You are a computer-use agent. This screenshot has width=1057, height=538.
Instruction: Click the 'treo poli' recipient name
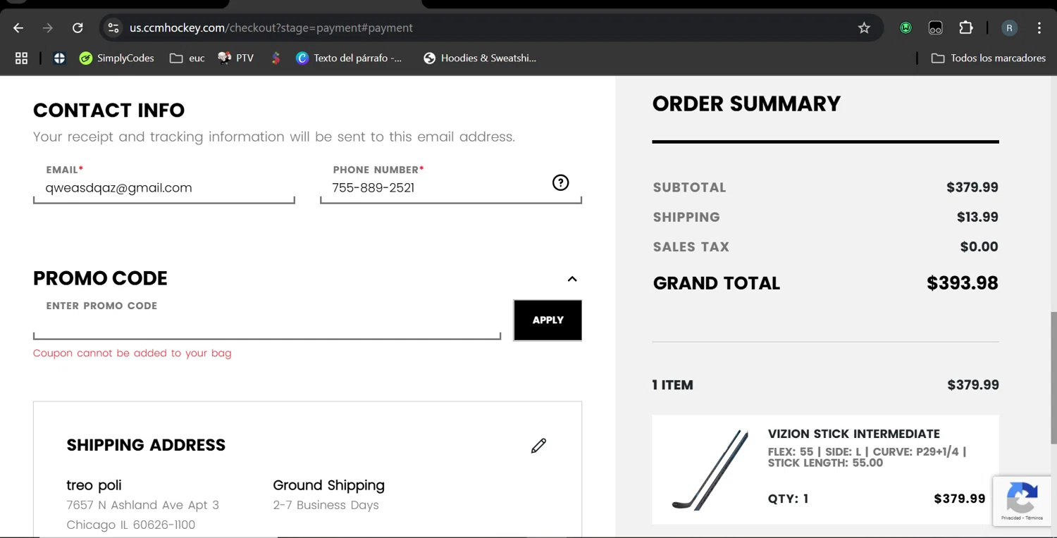[94, 485]
